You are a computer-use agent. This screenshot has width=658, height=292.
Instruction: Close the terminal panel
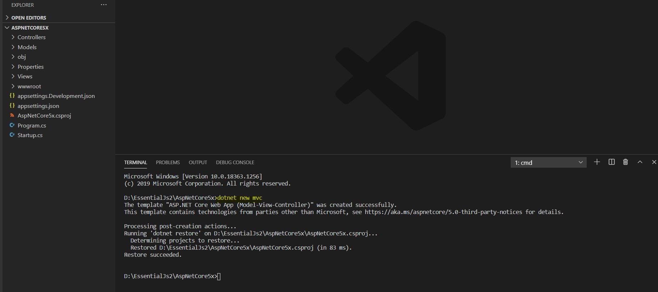(654, 162)
